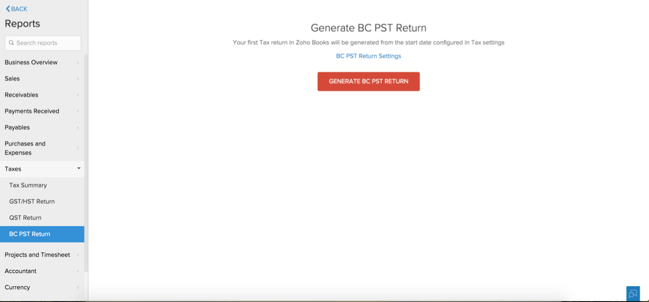Open the chat support icon
The width and height of the screenshot is (649, 302).
633,293
